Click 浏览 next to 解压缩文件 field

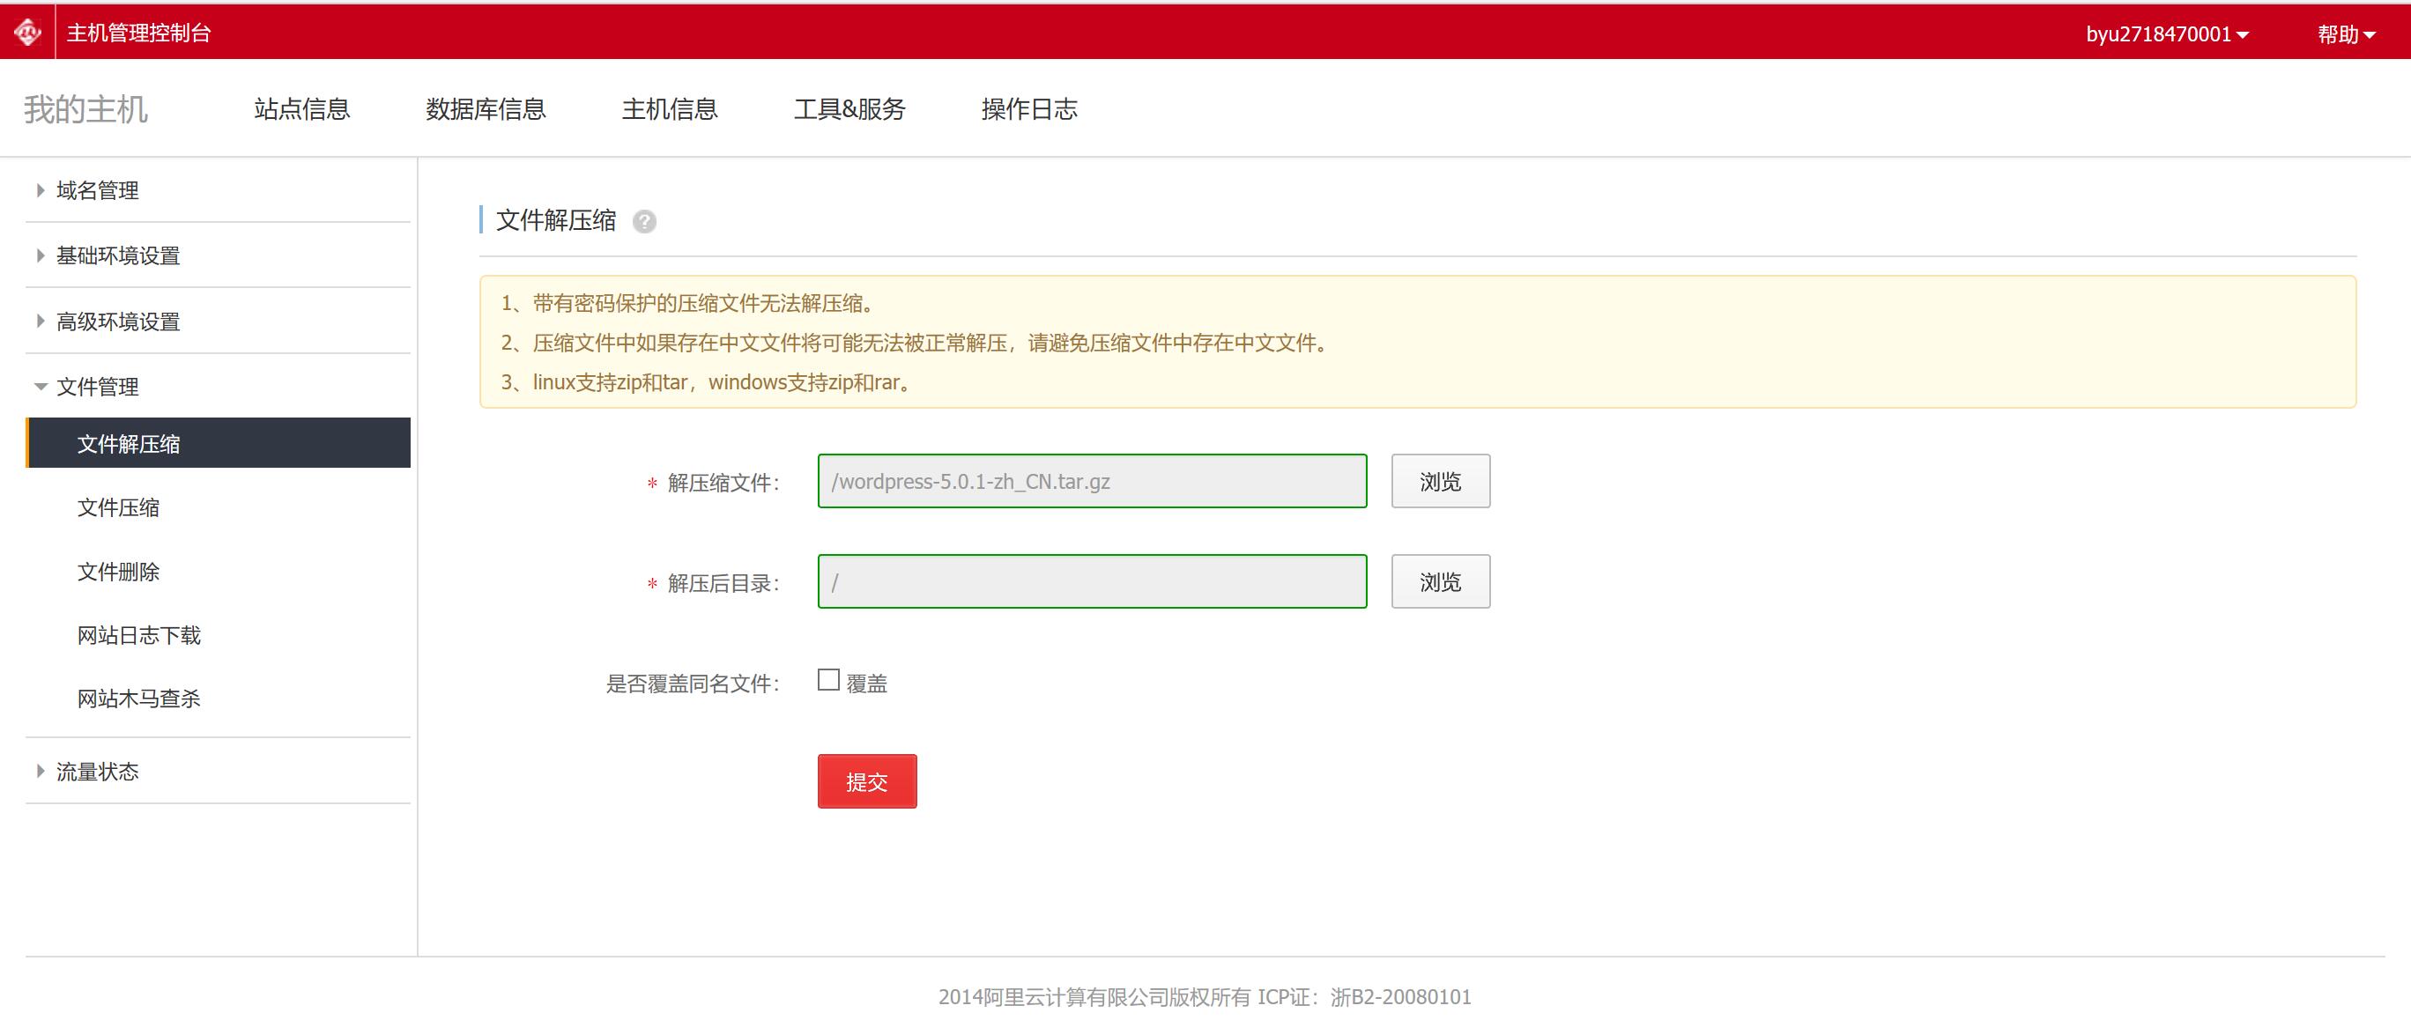(1441, 481)
